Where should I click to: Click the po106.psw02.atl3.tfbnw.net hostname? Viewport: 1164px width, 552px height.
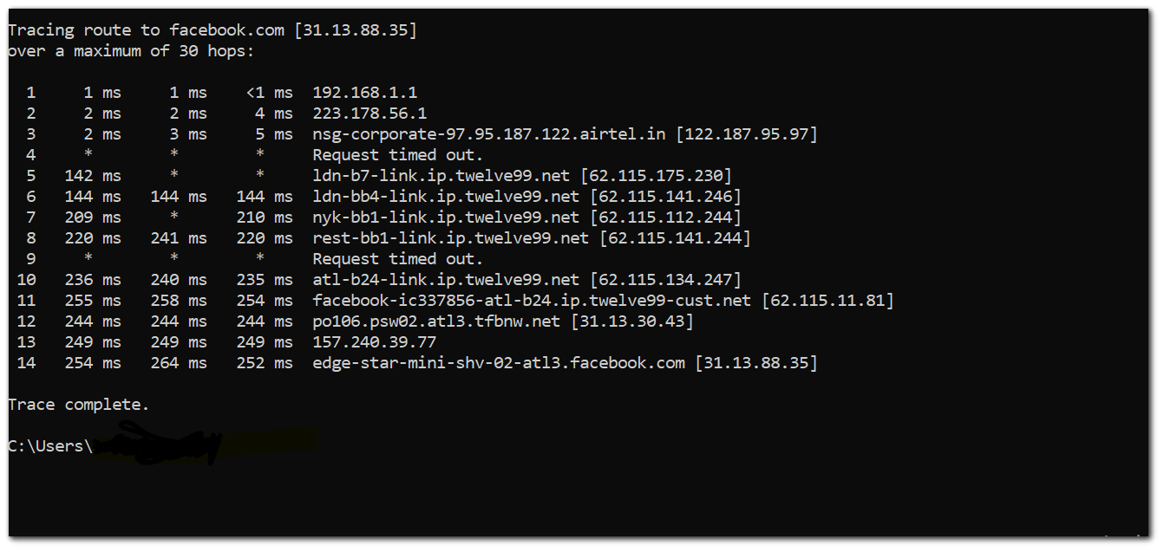436,321
